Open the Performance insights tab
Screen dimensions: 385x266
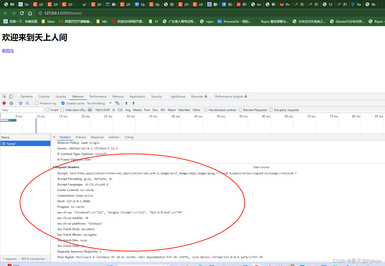[231, 97]
